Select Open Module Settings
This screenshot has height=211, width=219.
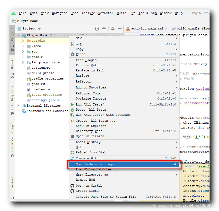point(124,164)
